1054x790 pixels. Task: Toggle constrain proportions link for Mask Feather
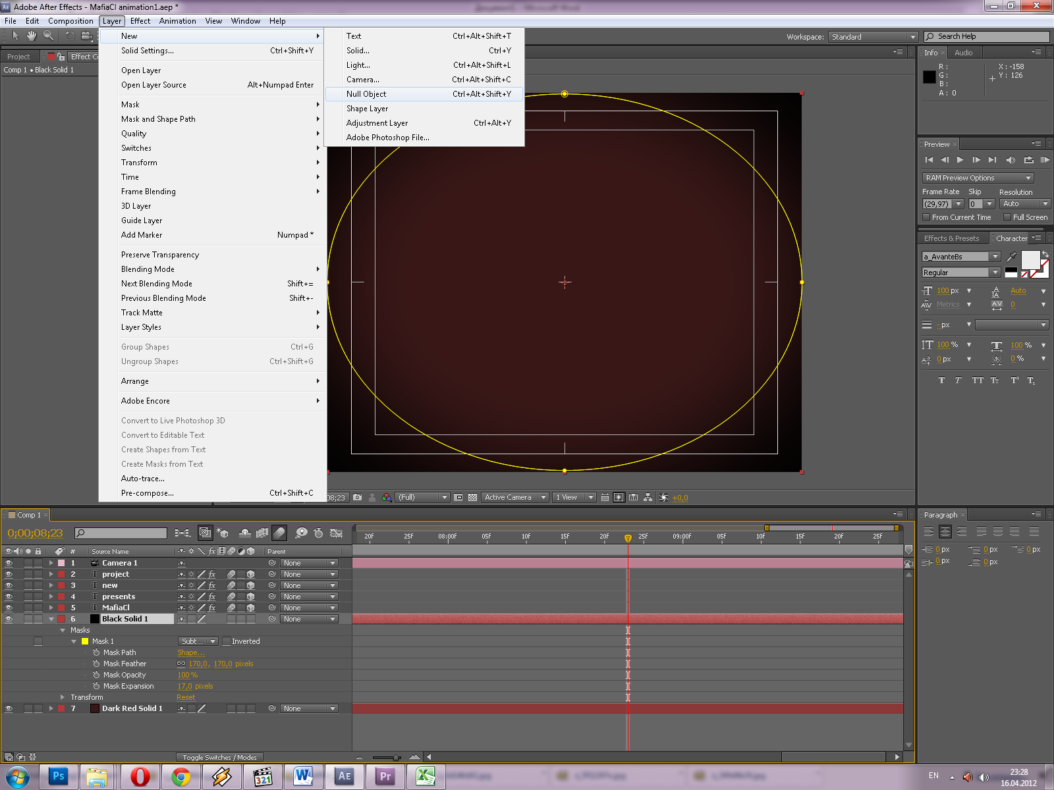click(181, 664)
